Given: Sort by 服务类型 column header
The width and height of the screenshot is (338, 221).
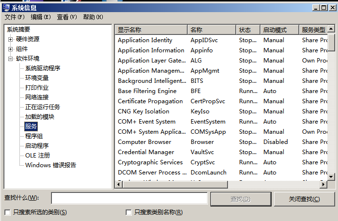Looking at the screenshot, I should coord(313,30).
